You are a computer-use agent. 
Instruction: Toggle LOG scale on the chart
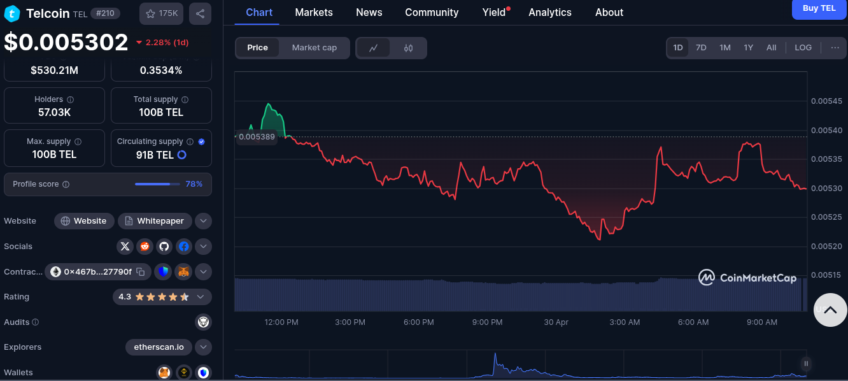tap(803, 48)
